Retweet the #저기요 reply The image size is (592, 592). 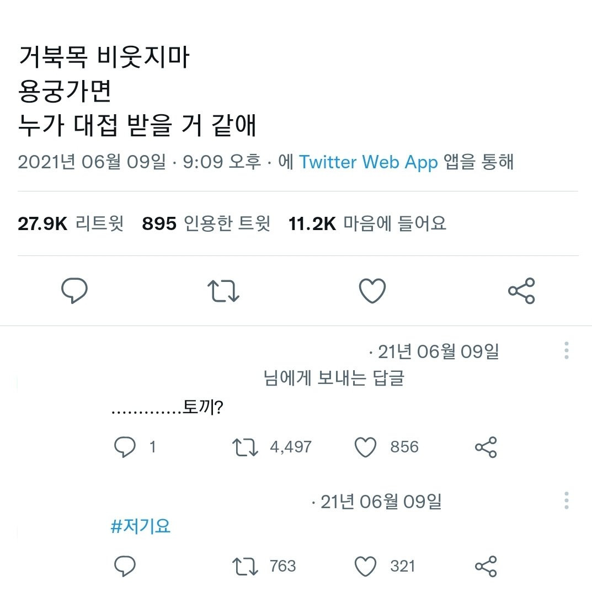point(245,566)
